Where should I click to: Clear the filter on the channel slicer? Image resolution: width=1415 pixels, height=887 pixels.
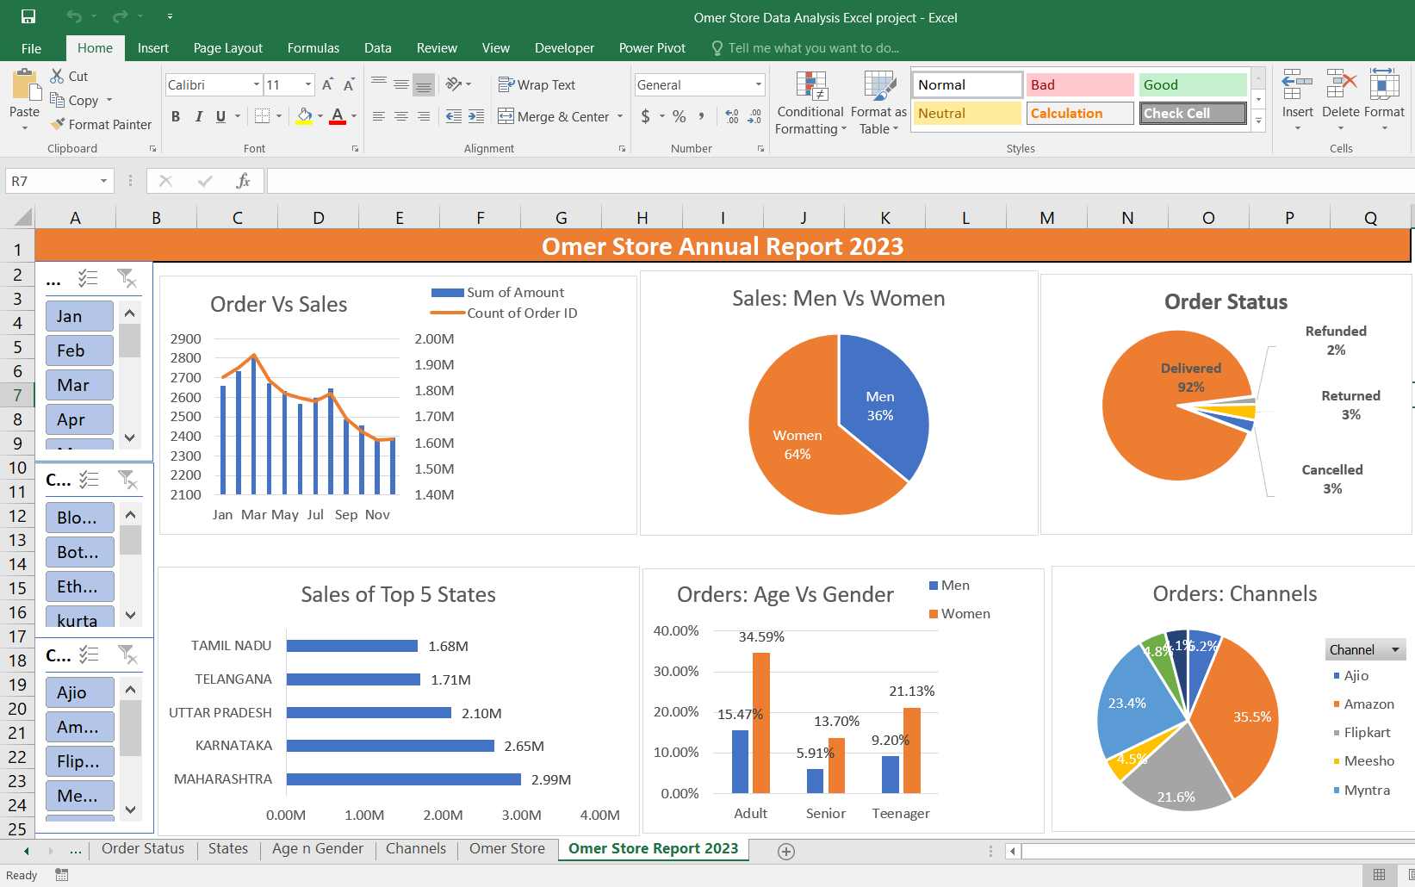[x=127, y=654]
